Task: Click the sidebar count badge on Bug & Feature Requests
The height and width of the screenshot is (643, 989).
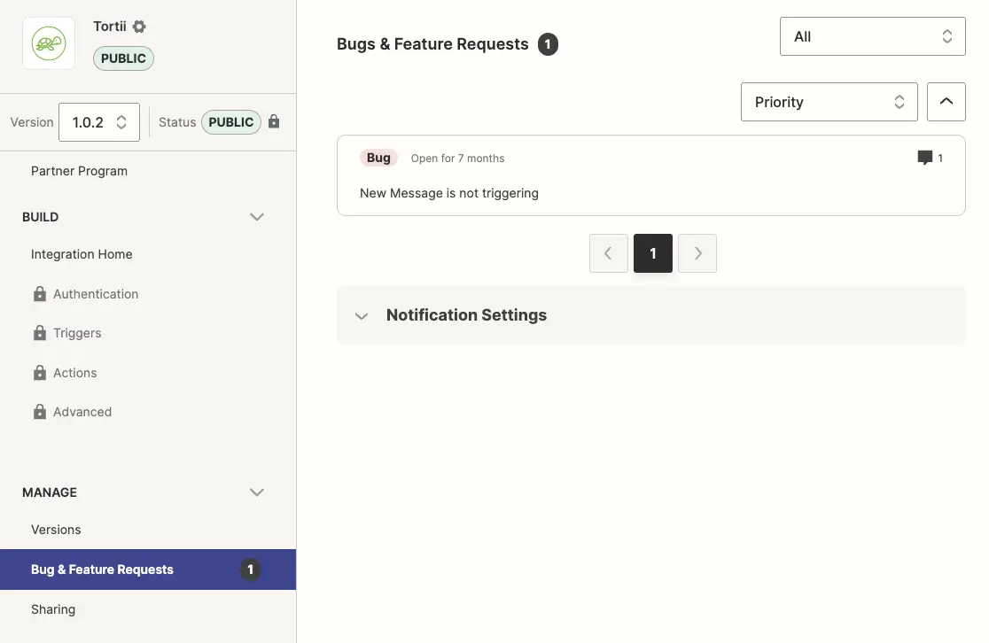Action: click(x=251, y=569)
